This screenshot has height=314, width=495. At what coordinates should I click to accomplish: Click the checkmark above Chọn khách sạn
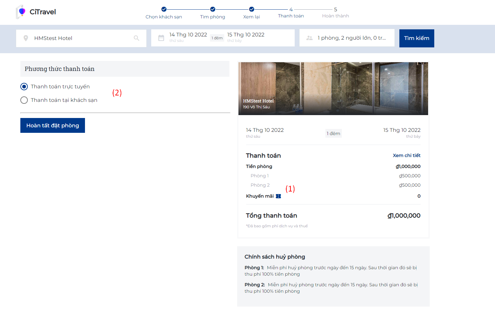coord(164,9)
